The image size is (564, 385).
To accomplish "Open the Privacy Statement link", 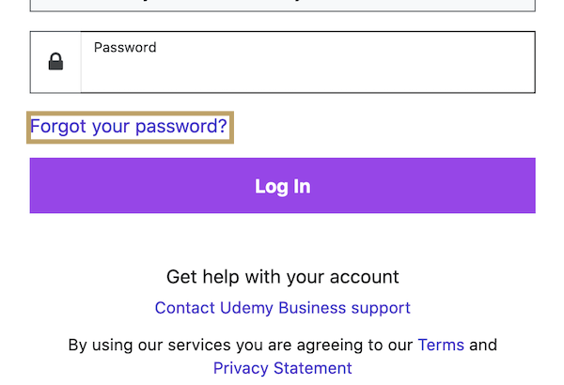I will (282, 368).
